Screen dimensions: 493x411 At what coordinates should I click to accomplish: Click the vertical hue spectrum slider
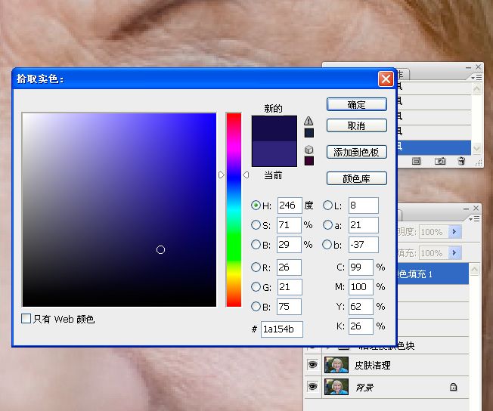pos(234,209)
